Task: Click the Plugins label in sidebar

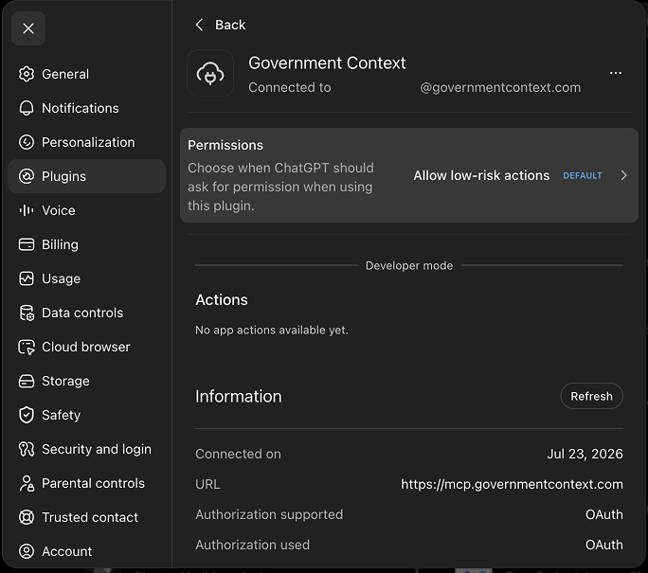Action: pos(64,176)
